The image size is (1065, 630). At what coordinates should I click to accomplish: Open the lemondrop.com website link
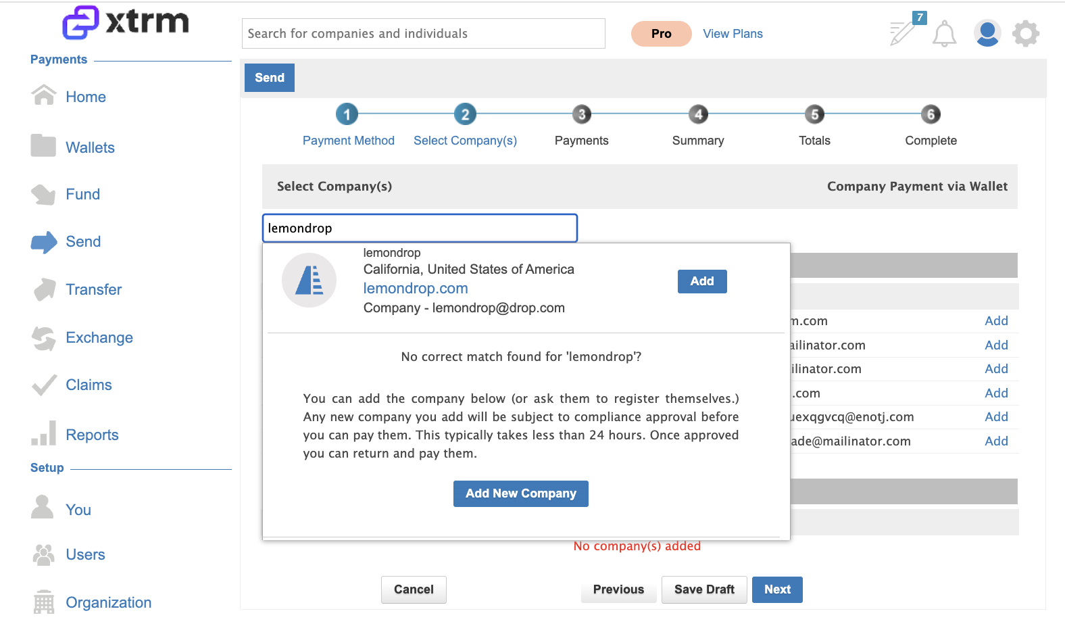(416, 289)
